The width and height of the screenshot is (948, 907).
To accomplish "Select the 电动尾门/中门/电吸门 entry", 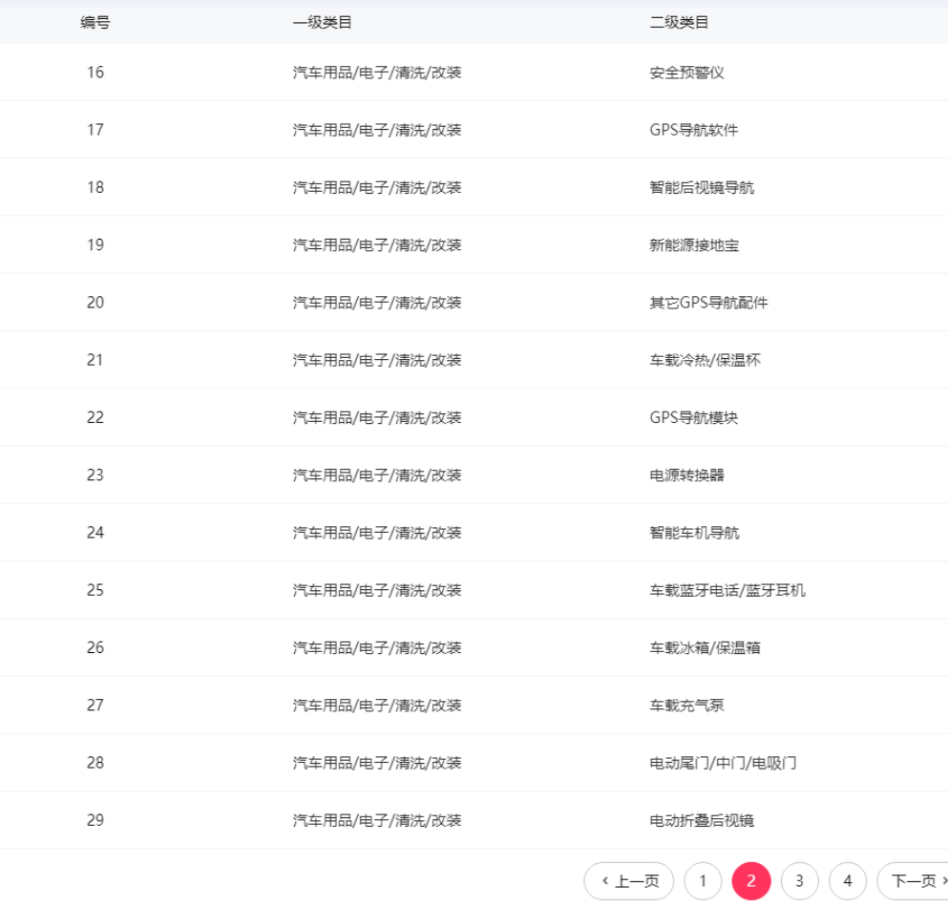I will (724, 763).
